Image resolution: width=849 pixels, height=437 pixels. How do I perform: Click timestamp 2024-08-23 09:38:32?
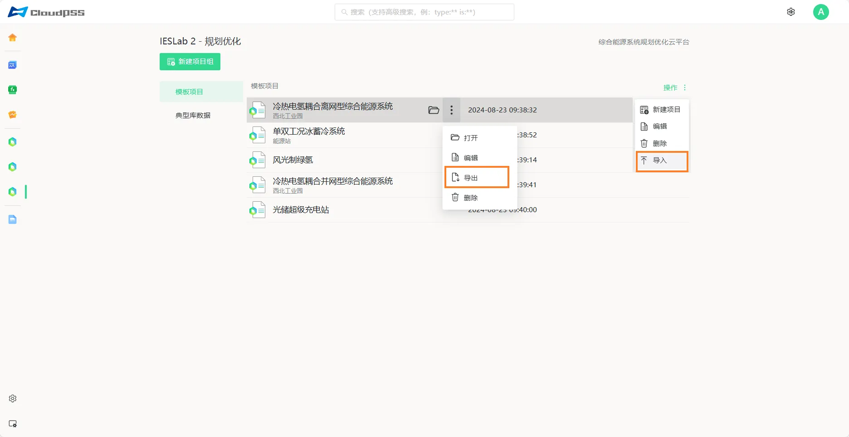(503, 110)
